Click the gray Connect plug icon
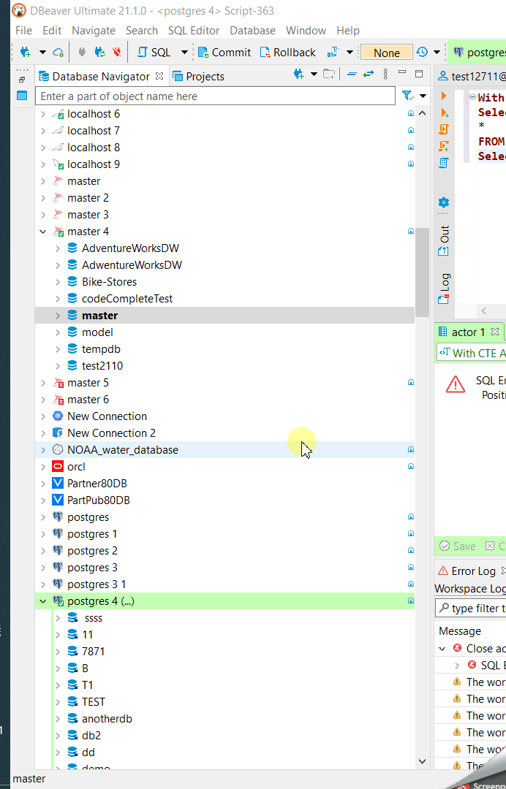506x789 pixels. click(82, 52)
